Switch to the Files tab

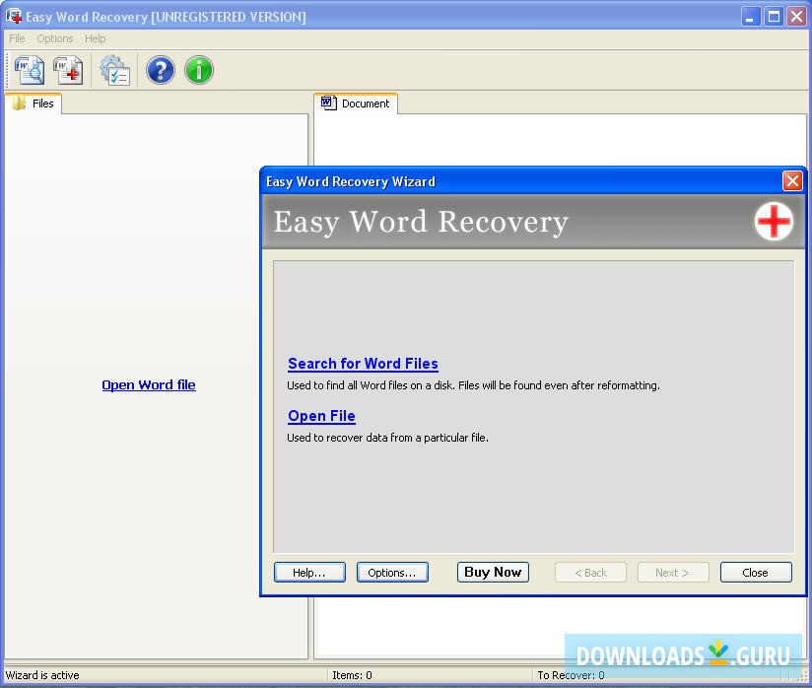click(34, 103)
